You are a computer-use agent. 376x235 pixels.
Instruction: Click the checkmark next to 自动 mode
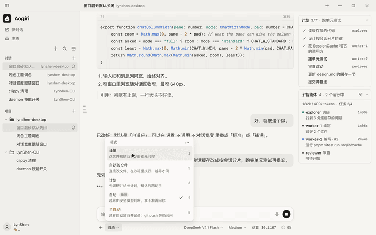tap(181, 198)
